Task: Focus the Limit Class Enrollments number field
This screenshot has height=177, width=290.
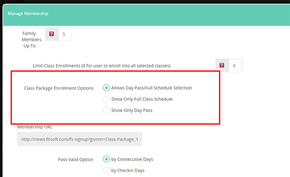Action: coord(236,66)
